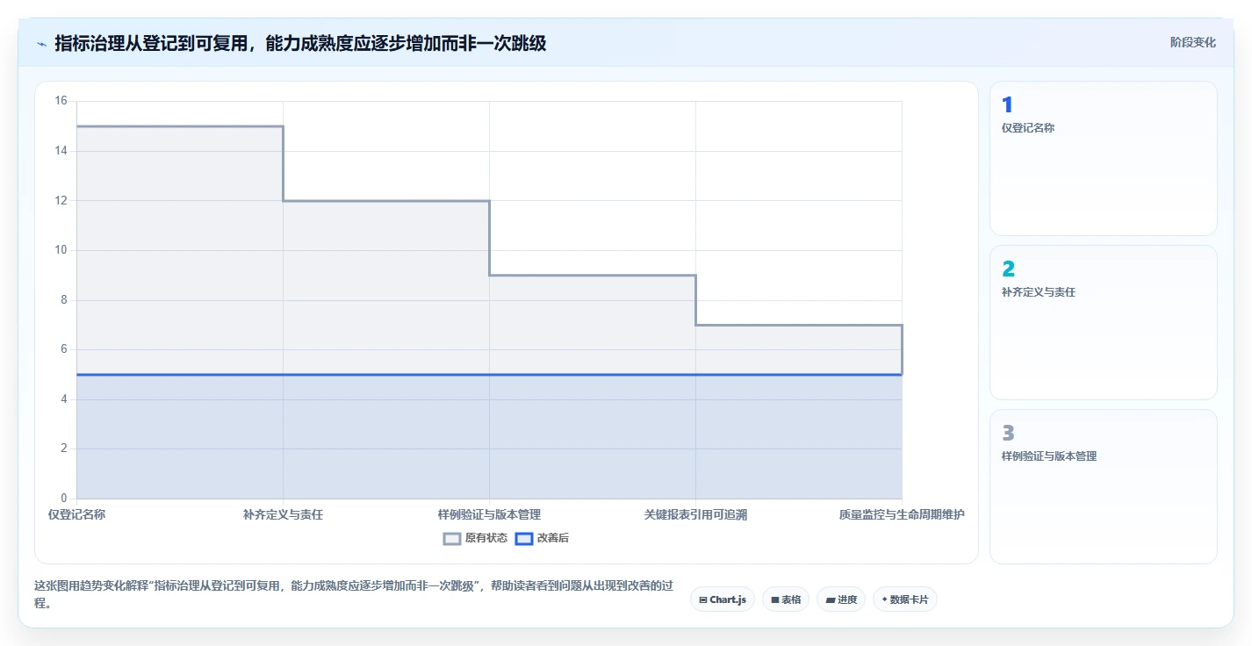Click x-axis label 样例验证与版本管理
The image size is (1252, 646).
point(489,514)
